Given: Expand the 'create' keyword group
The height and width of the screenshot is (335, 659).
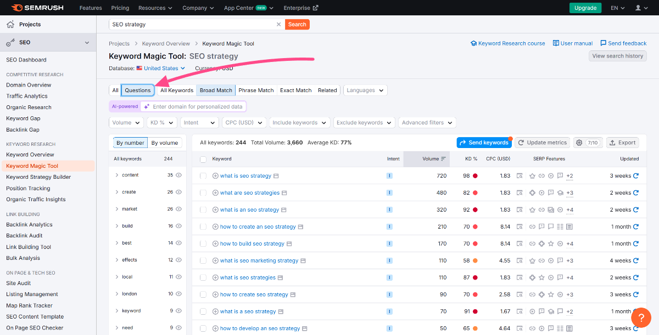Looking at the screenshot, I should pos(117,192).
